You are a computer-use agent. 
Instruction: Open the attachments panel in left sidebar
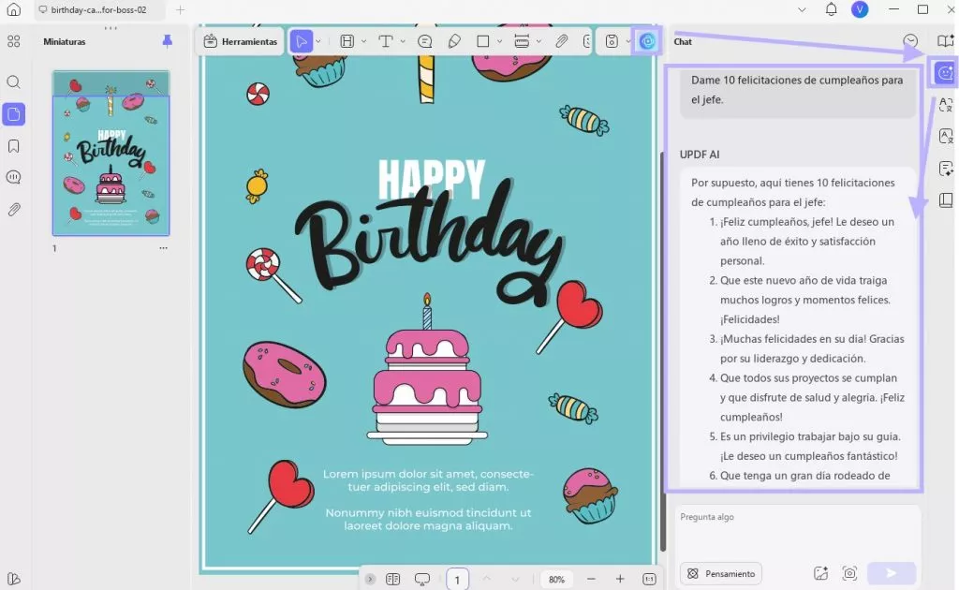coord(13,210)
